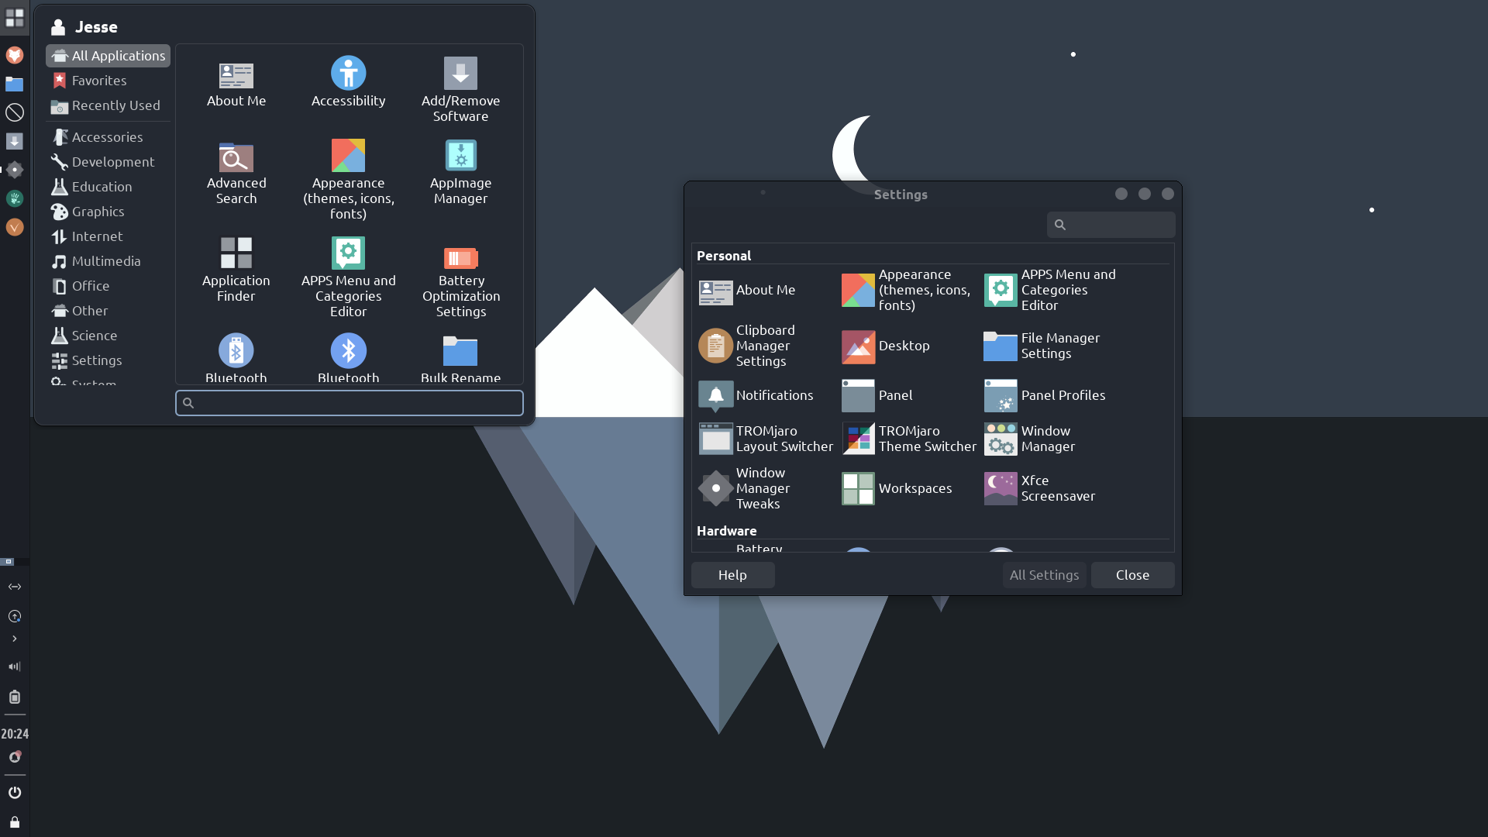Open Notifications settings
1488x837 pixels.
click(756, 395)
